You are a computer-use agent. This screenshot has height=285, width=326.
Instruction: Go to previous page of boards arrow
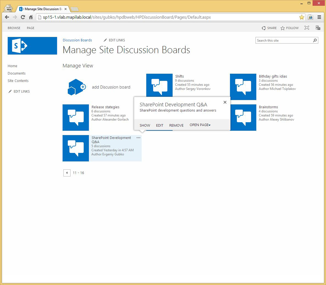point(67,173)
